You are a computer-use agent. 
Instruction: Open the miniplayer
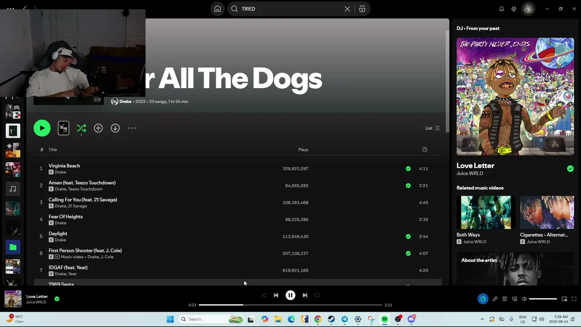[564, 299]
